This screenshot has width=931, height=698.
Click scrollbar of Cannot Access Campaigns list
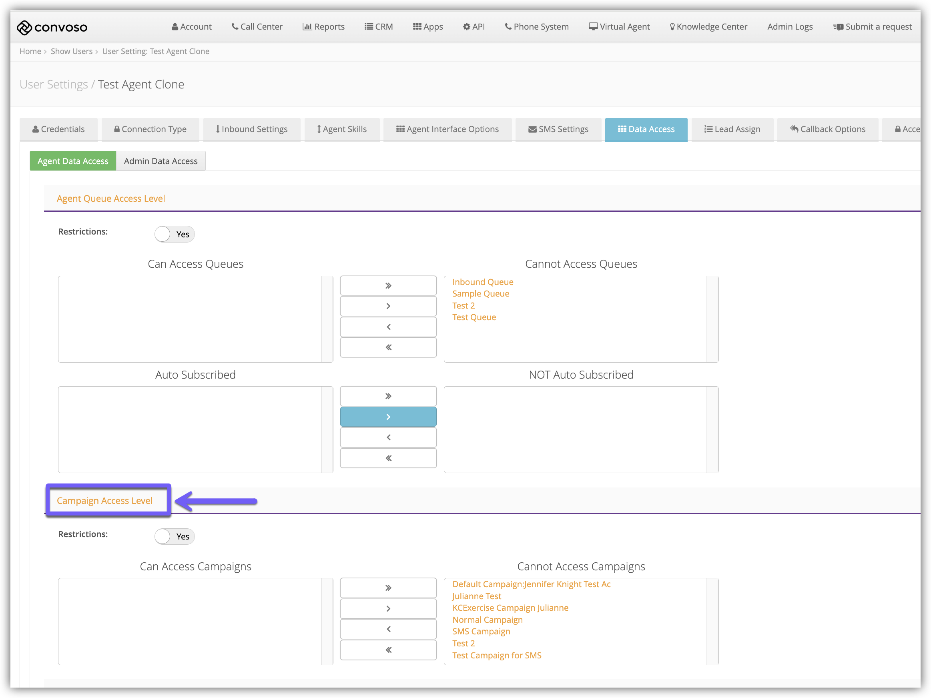(712, 621)
